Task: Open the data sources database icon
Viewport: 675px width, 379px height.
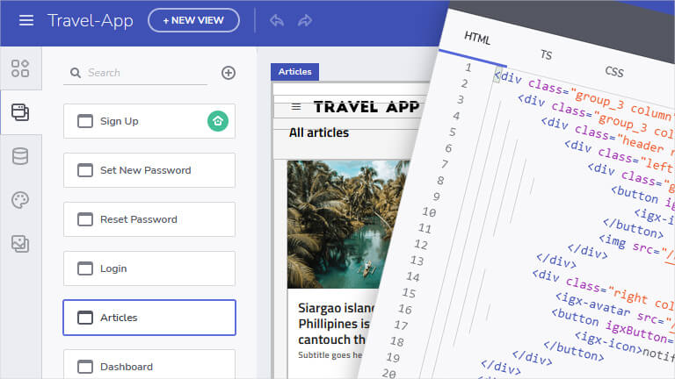Action: tap(19, 156)
